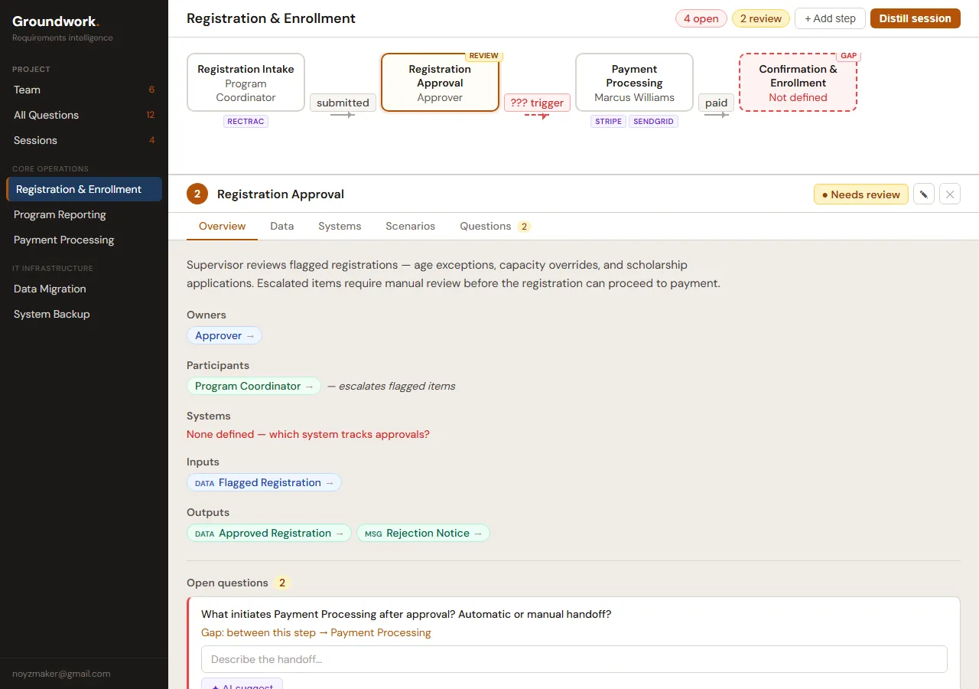This screenshot has width=979, height=689.
Task: Open the Needs review status badge
Action: pos(860,194)
